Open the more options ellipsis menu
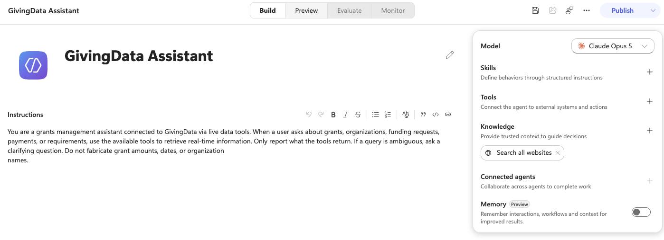This screenshot has height=240, width=664. pyautogui.click(x=587, y=10)
